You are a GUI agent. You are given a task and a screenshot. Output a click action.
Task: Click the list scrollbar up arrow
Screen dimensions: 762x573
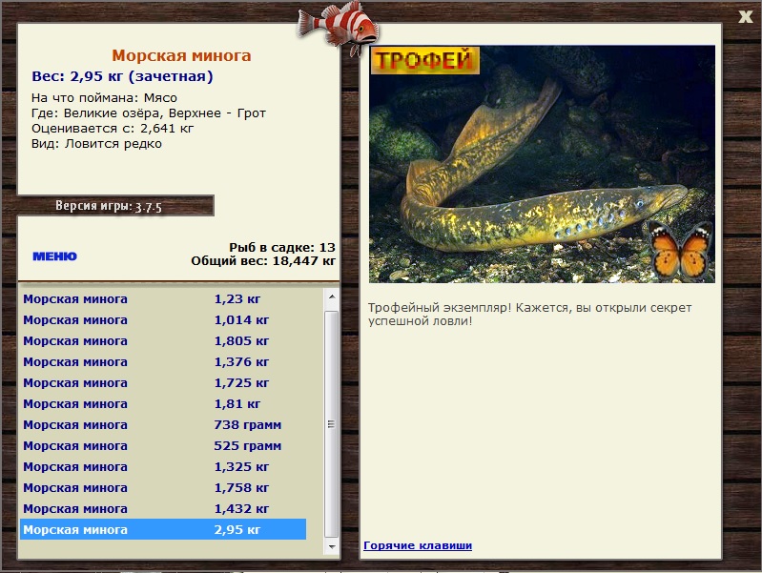click(x=332, y=297)
